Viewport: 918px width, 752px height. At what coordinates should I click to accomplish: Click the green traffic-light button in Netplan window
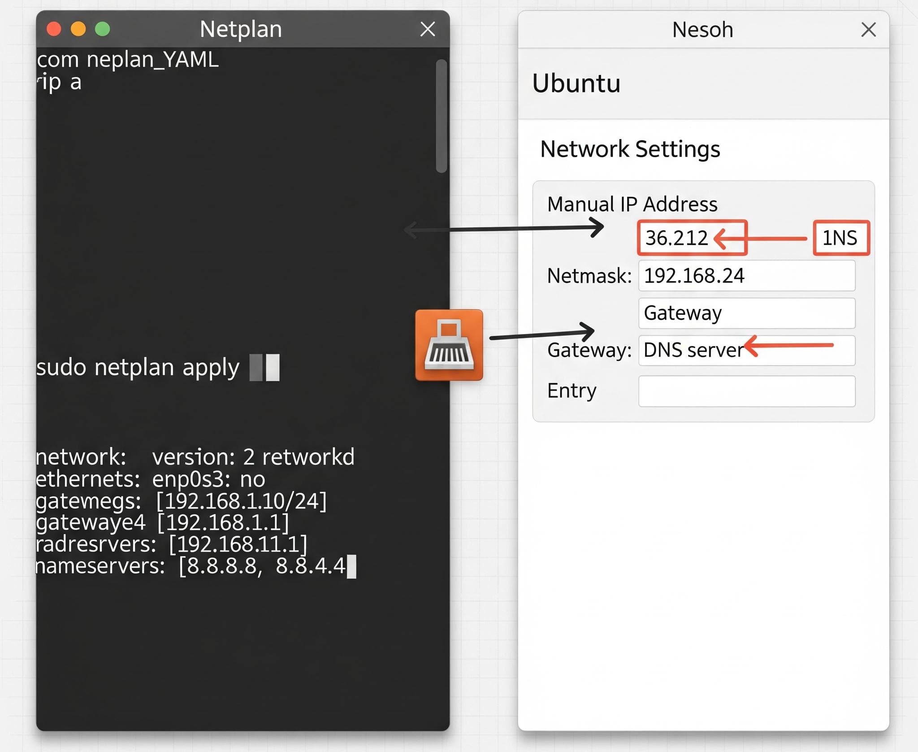[x=102, y=29]
